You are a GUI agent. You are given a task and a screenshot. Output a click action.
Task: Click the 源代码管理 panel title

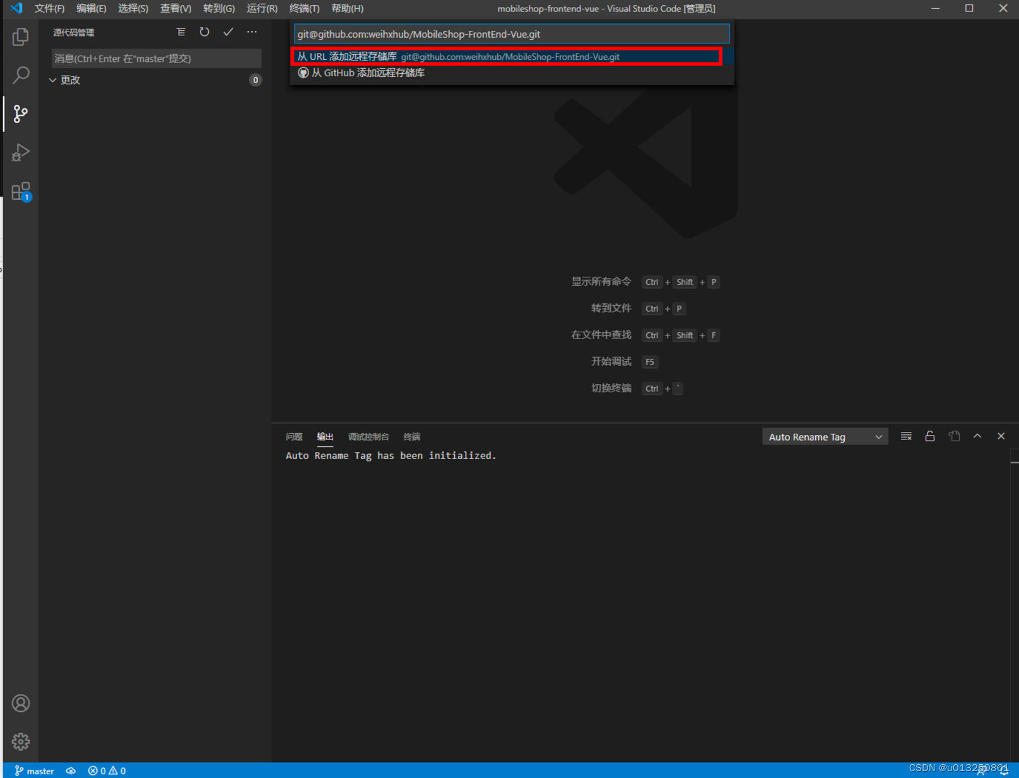[x=74, y=33]
